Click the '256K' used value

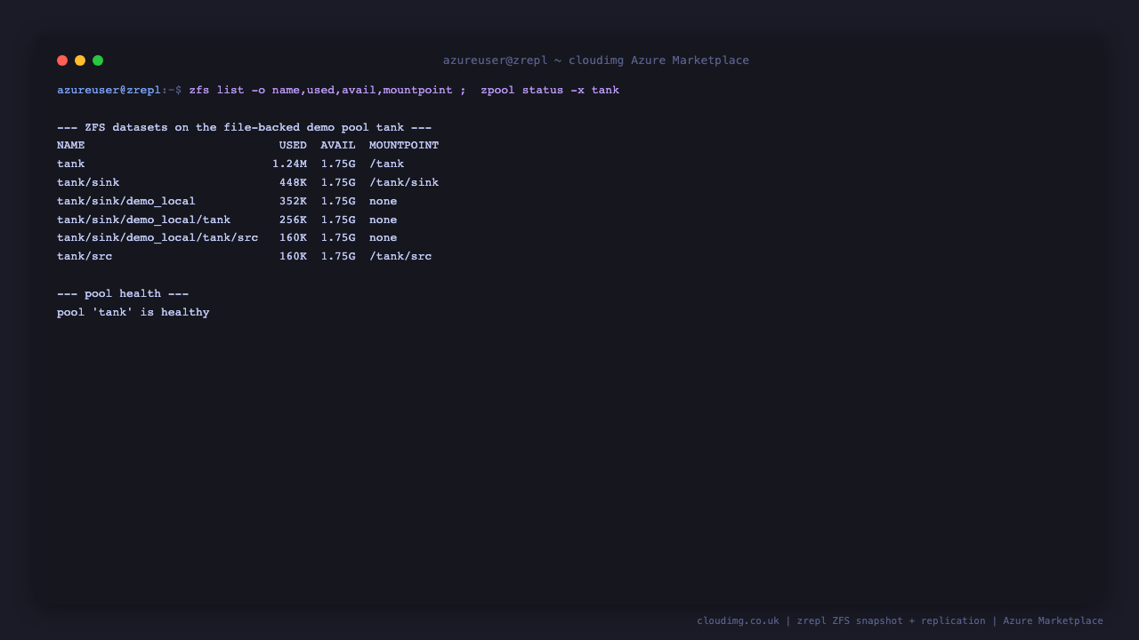[x=293, y=220]
